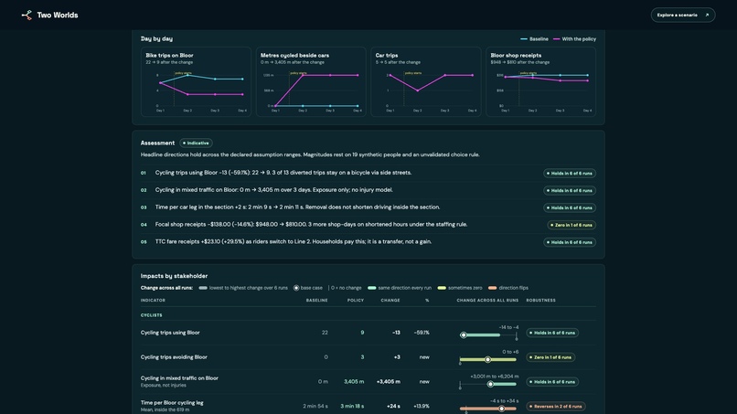Click the % column header
This screenshot has width=737, height=414.
[427, 301]
